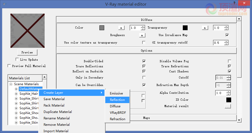Select Sophie_Shoe material in list
Screen dimensions: 252x133
click(29, 113)
